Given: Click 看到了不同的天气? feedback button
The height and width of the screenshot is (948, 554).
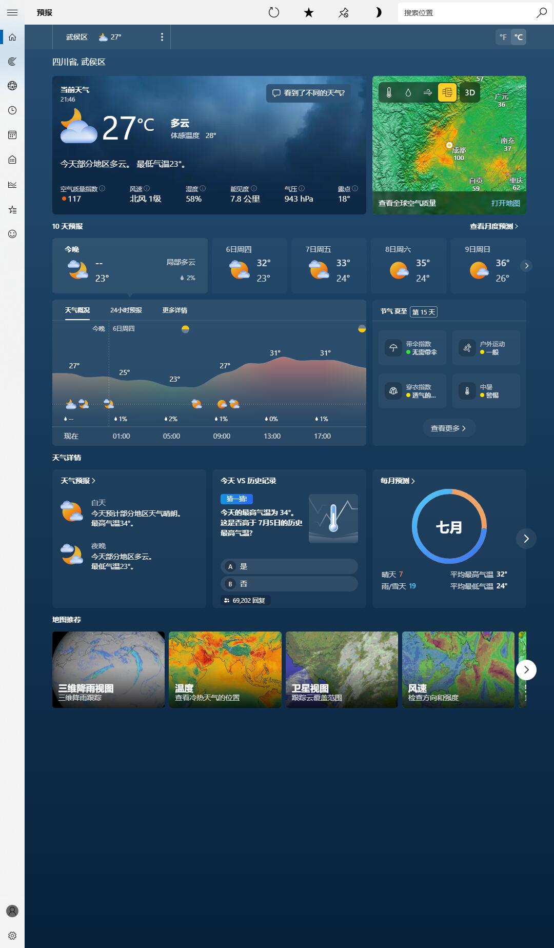Looking at the screenshot, I should [308, 93].
